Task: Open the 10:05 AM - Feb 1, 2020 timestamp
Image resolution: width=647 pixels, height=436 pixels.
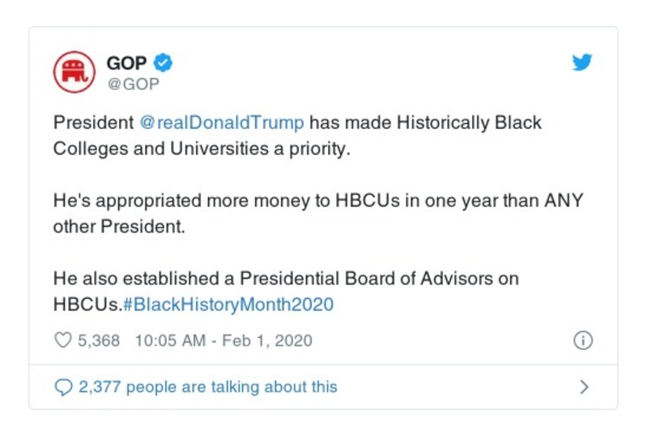Action: coord(223,340)
